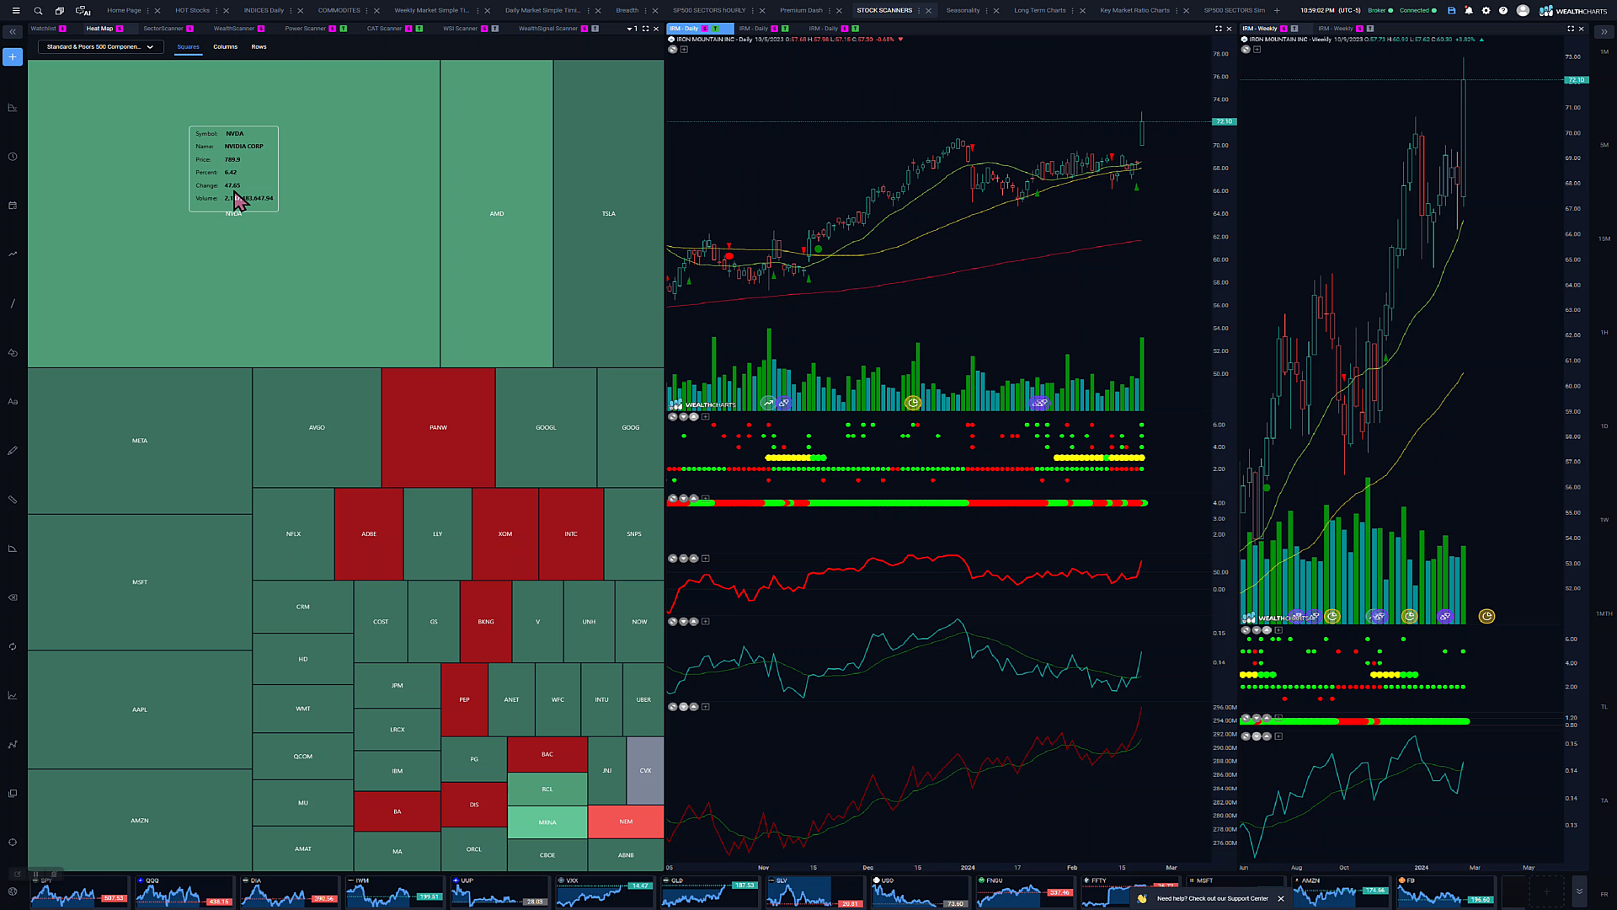The height and width of the screenshot is (910, 1617).
Task: Dismiss the Support Center help notification
Action: point(1281,899)
